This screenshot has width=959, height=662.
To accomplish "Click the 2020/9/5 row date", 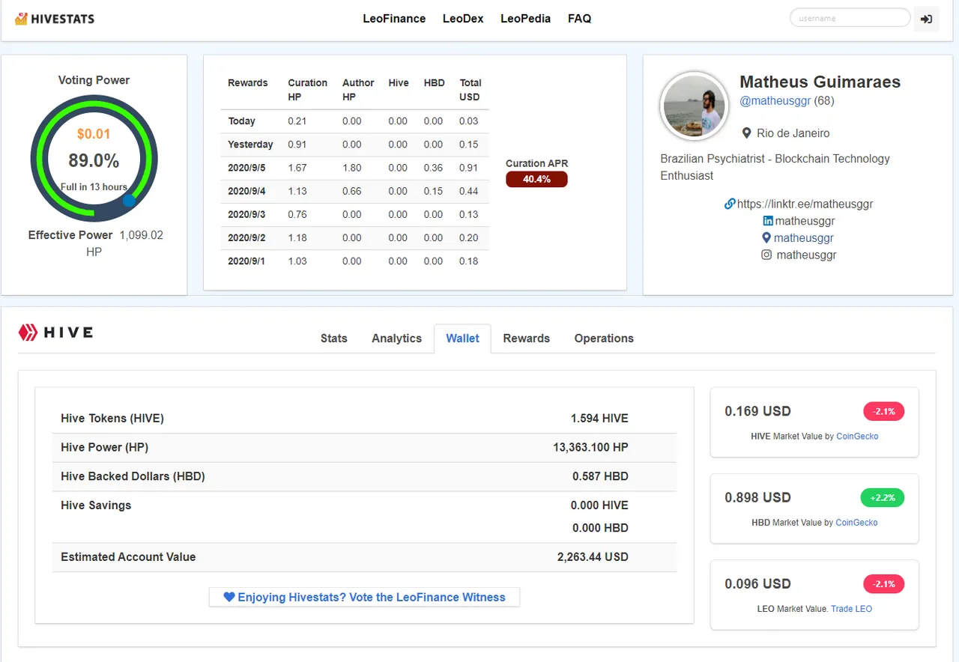I will (x=246, y=168).
